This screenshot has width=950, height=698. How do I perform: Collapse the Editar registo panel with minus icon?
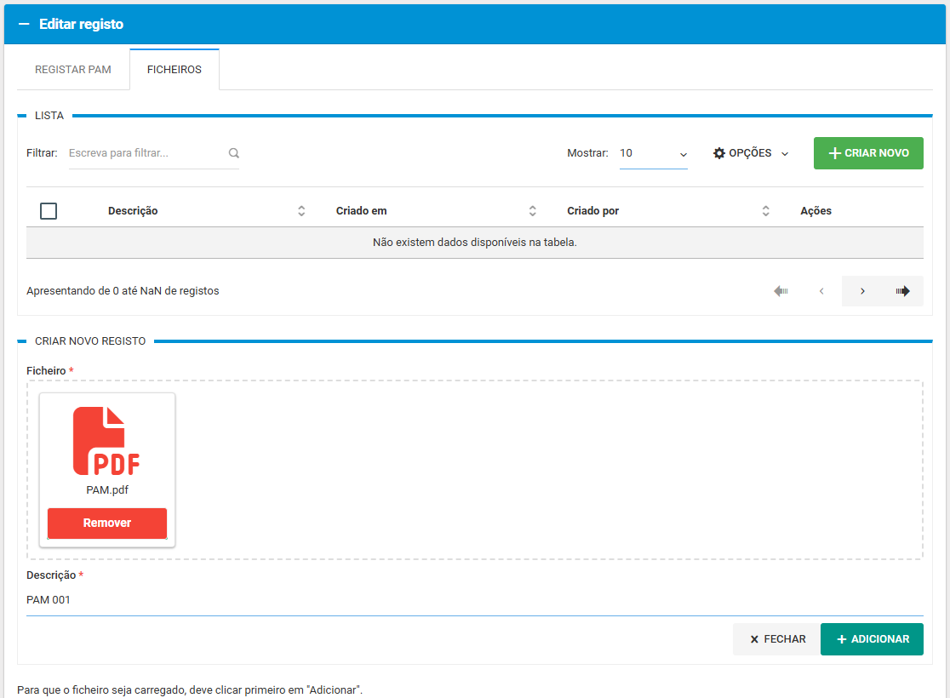[x=24, y=25]
